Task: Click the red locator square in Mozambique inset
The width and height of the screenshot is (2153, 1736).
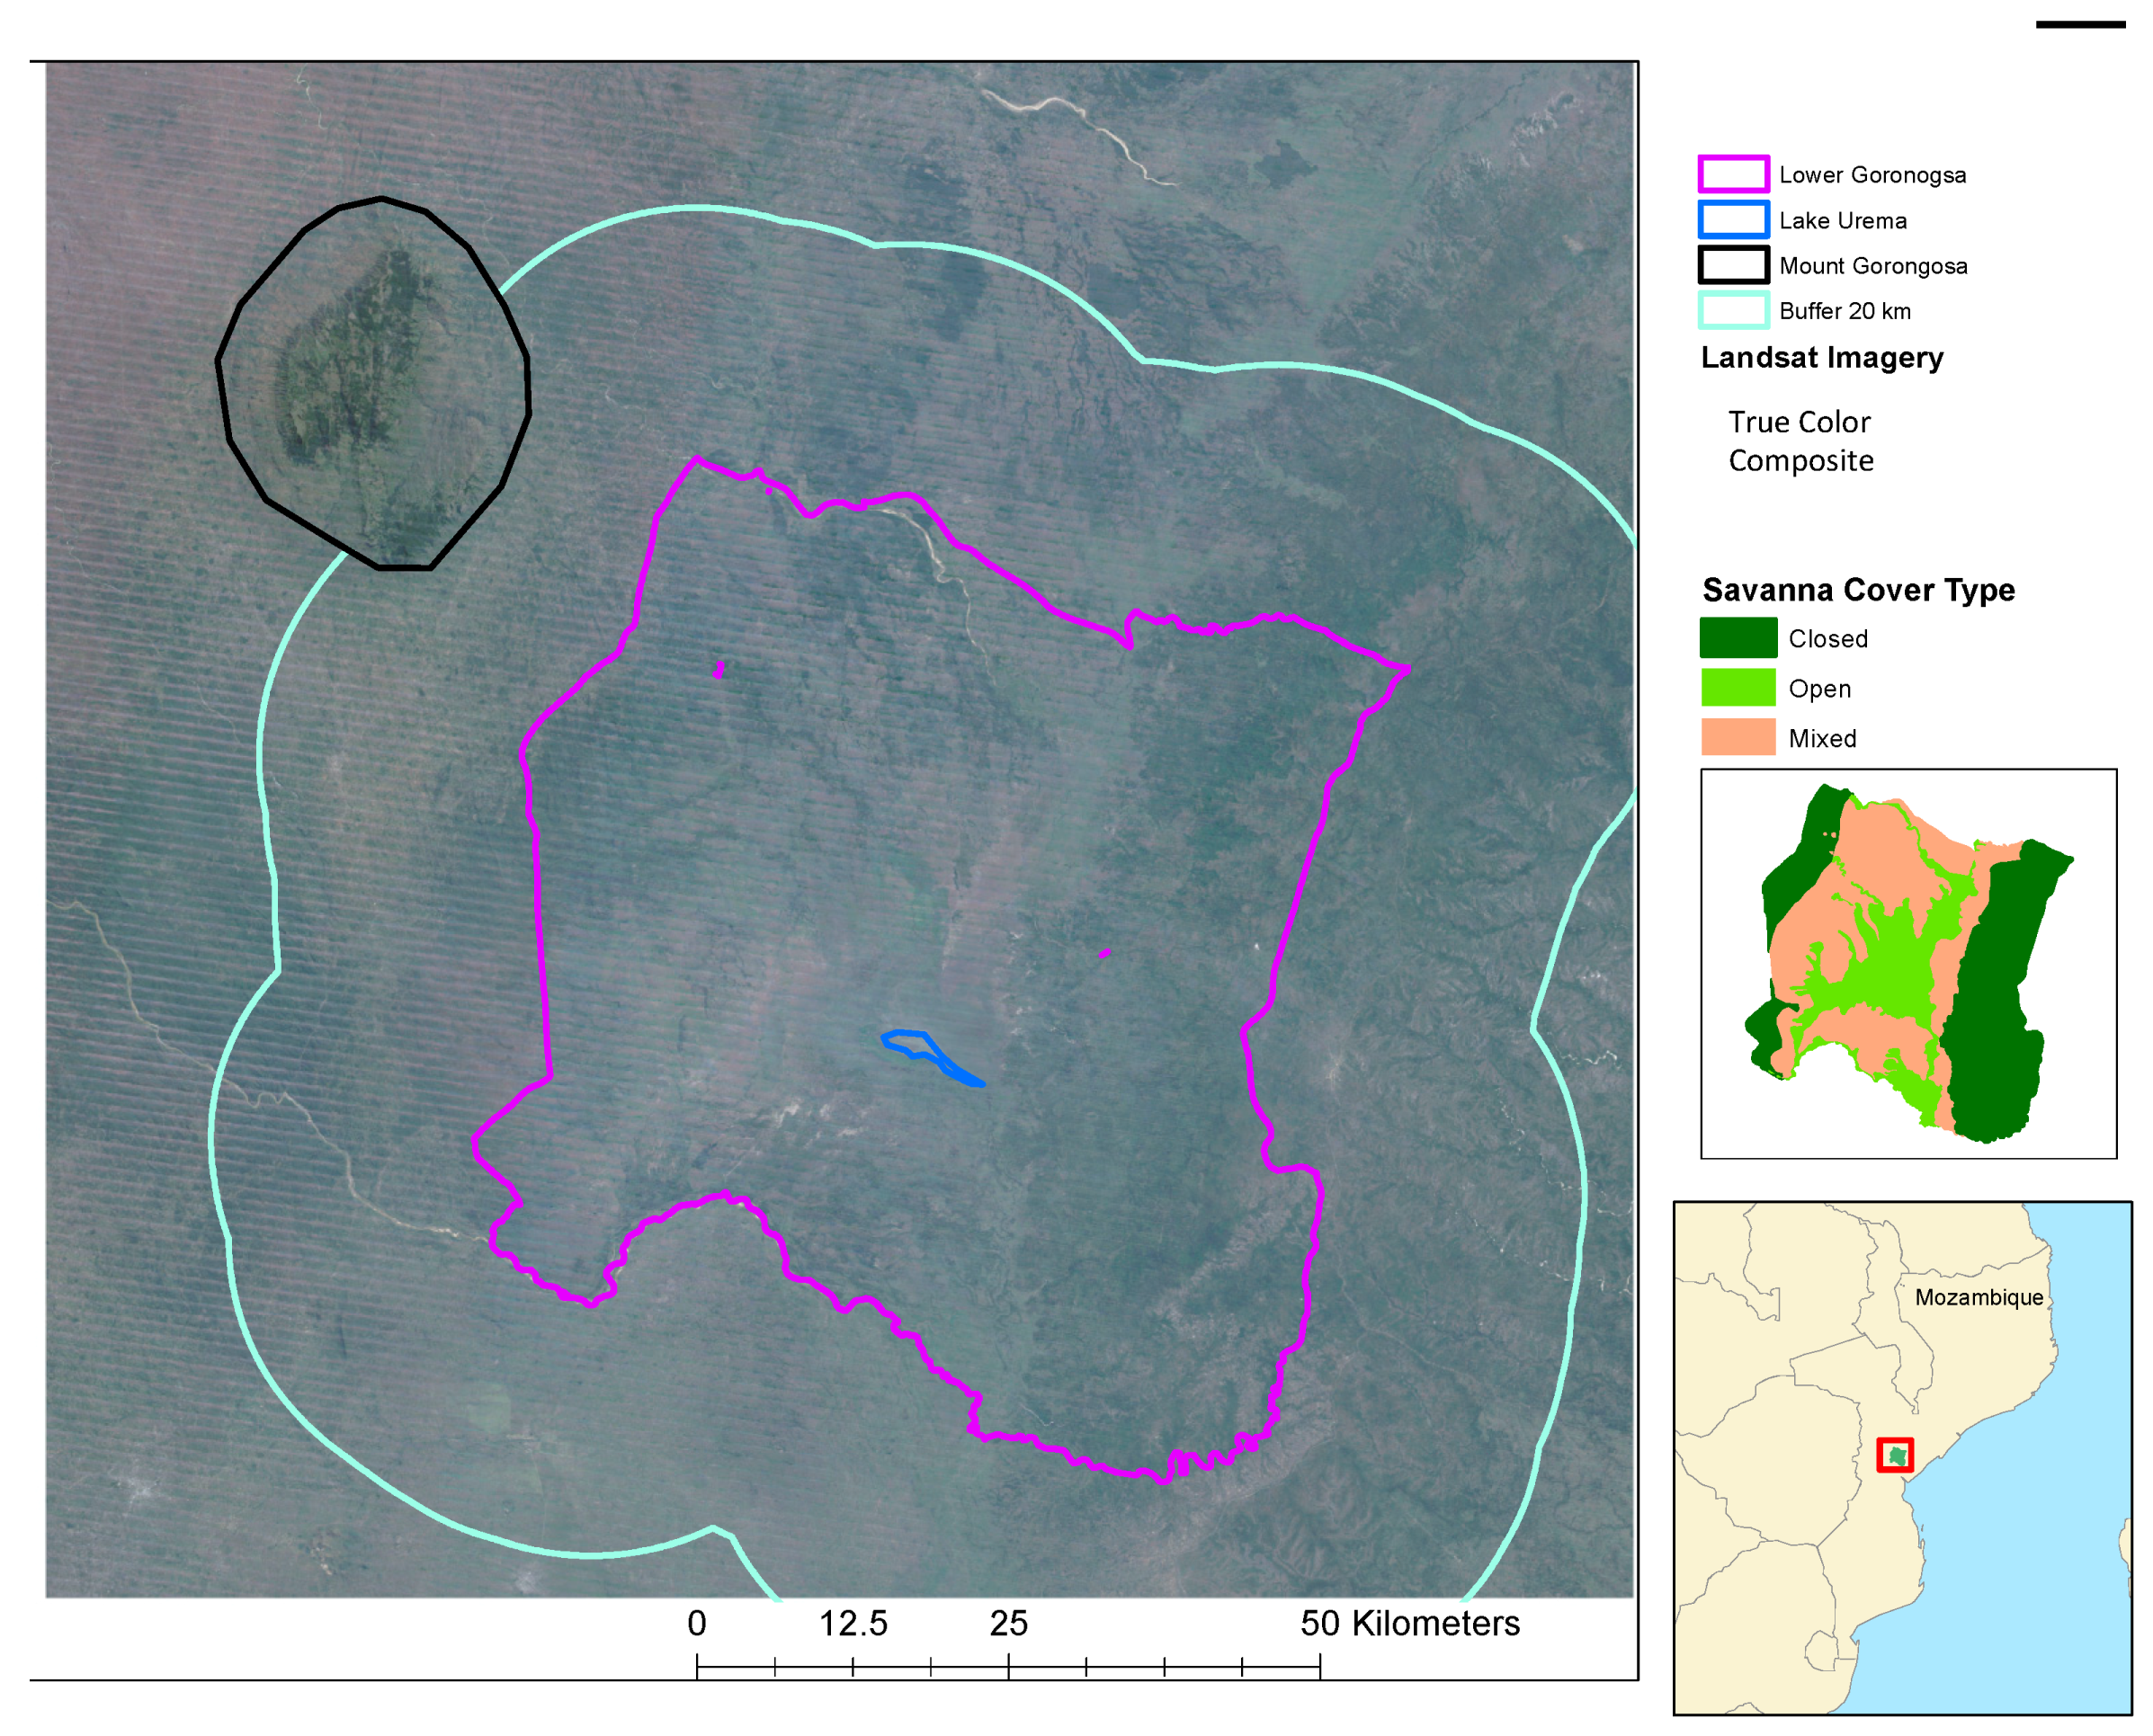Action: point(1894,1455)
